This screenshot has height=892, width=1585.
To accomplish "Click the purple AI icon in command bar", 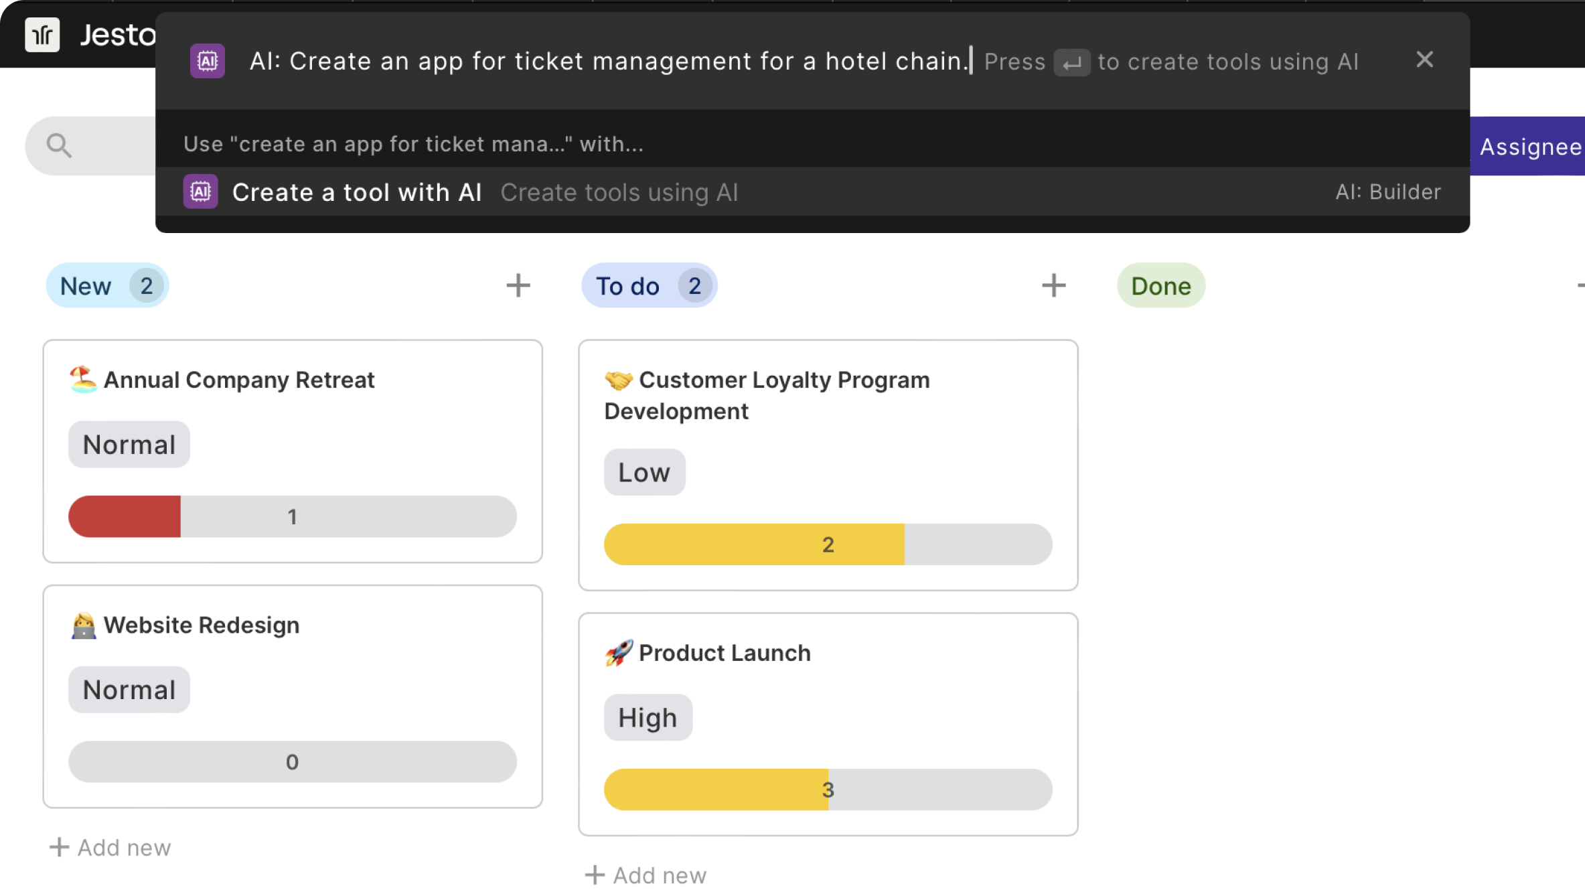I will point(207,61).
